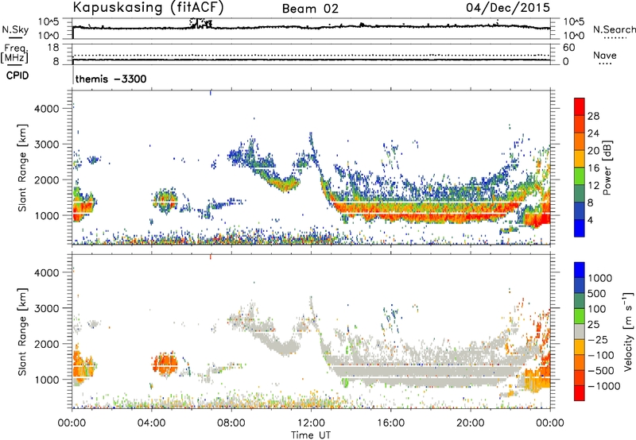The width and height of the screenshot is (636, 440).
Task: Click the Slant Range label of velocity panel
Action: (22, 331)
